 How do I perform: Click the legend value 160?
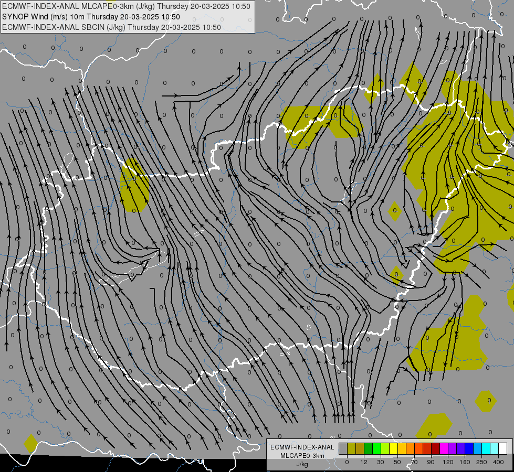pos(465,462)
